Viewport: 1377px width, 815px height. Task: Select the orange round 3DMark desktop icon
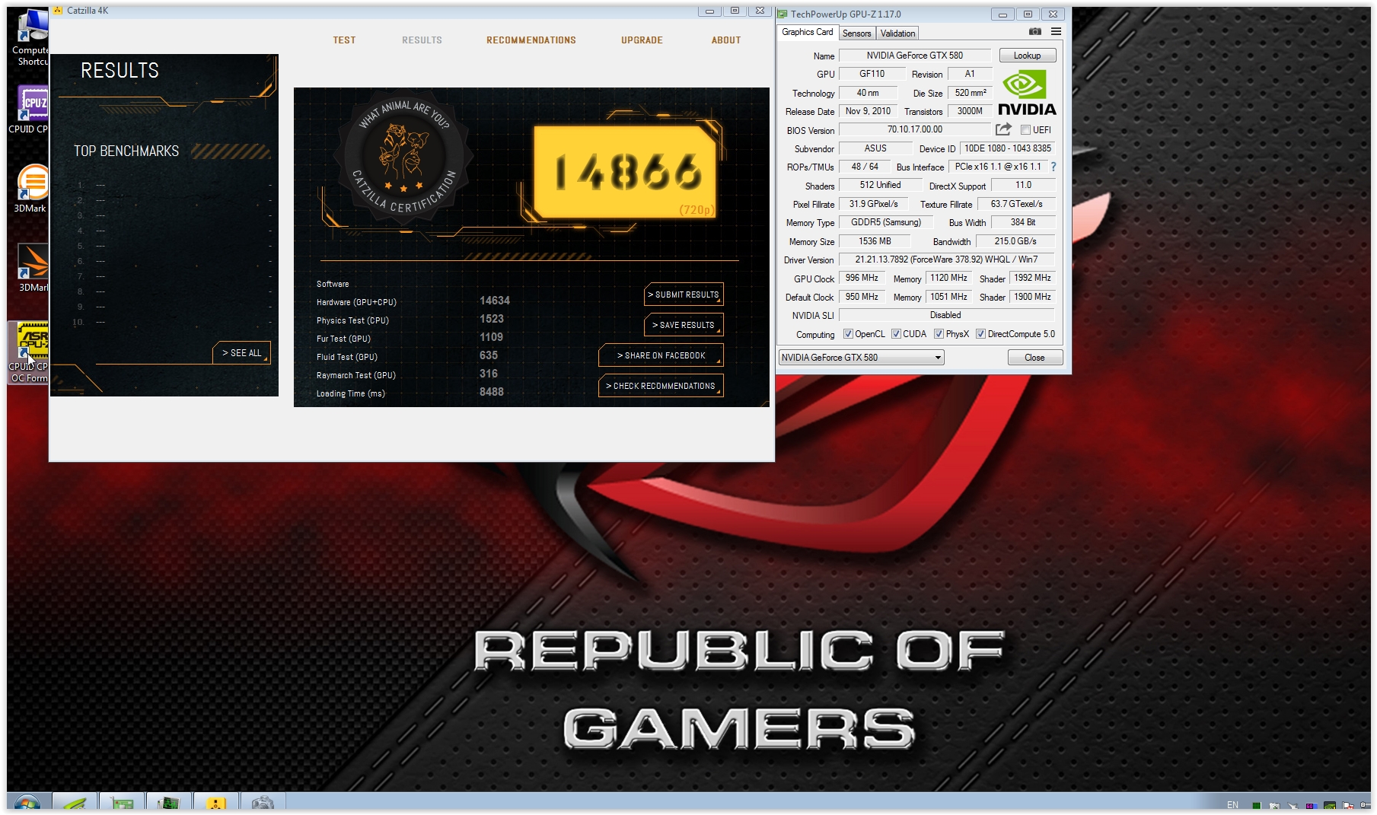[30, 189]
